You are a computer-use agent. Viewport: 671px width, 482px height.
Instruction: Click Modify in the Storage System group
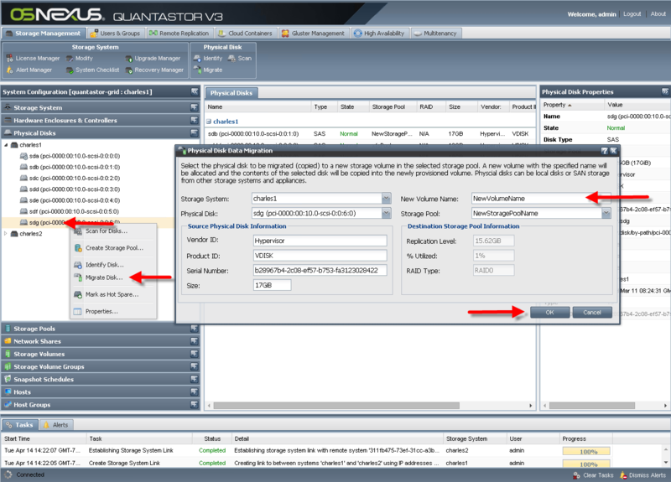tap(80, 58)
